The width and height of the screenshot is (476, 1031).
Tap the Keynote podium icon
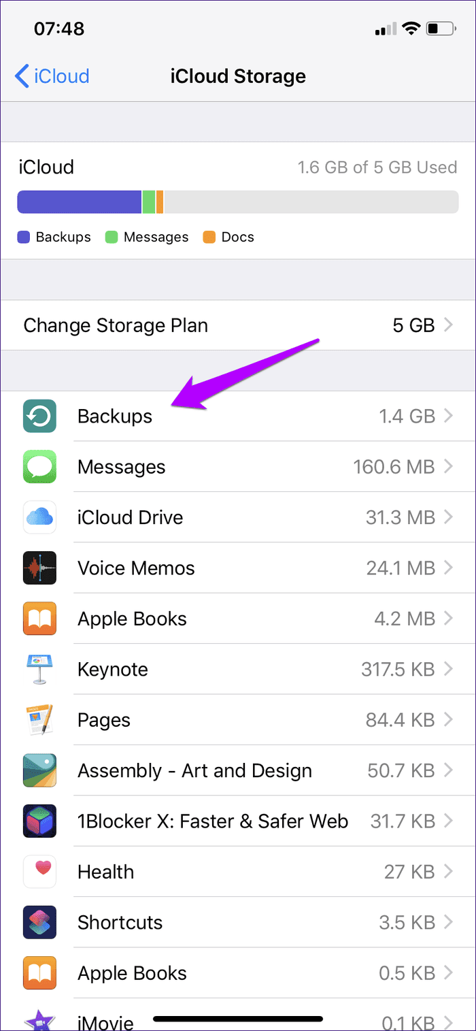point(39,669)
